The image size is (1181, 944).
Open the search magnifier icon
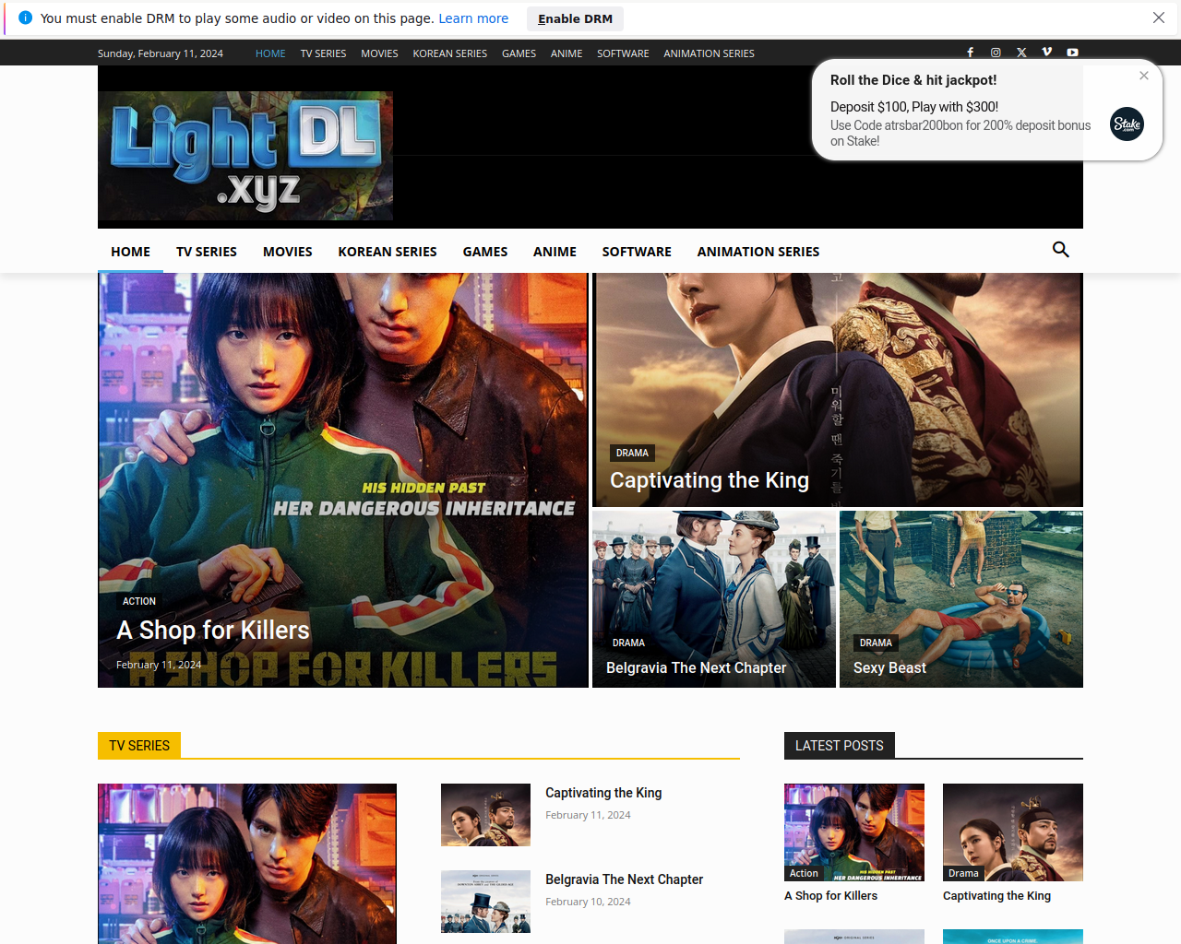(1061, 250)
